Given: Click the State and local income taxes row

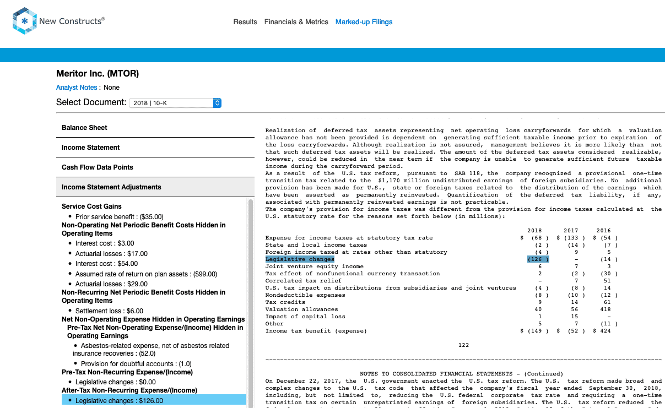Looking at the screenshot, I should pos(316,245).
